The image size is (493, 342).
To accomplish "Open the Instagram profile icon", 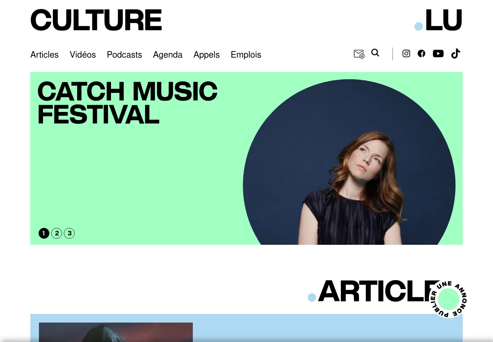I will [406, 54].
